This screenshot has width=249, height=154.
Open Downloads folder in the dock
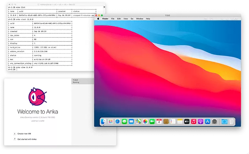click(x=224, y=122)
